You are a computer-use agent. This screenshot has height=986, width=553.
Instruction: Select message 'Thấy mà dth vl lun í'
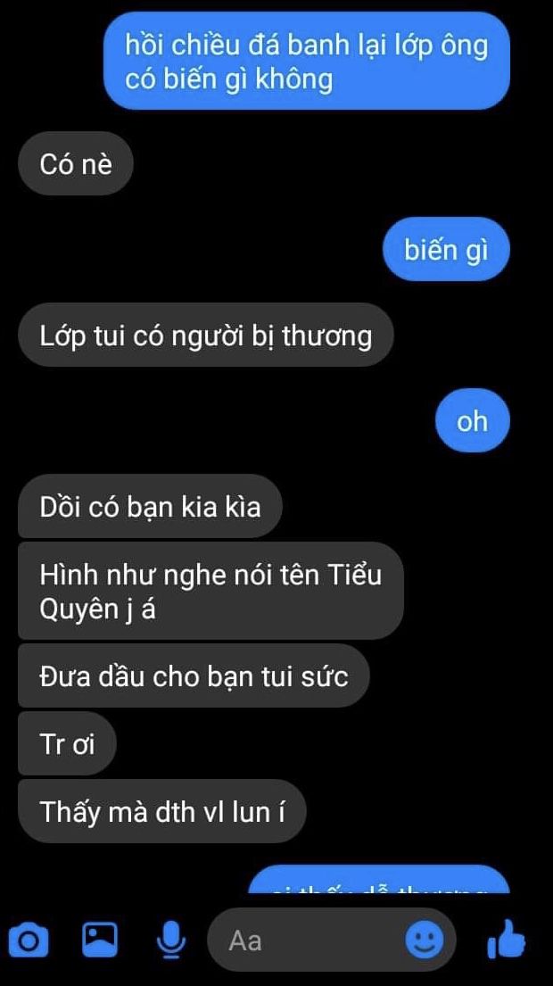coord(161,811)
